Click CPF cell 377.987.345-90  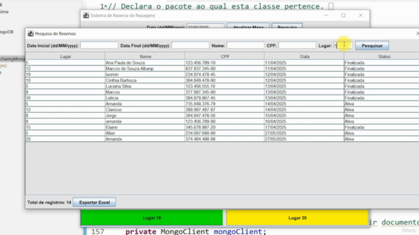click(x=225, y=92)
